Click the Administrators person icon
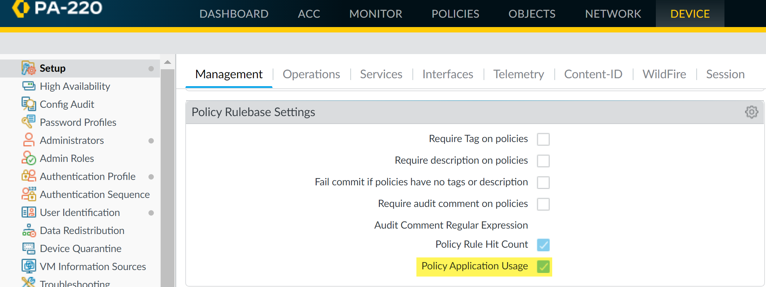Screen dimensions: 766x287 click(x=29, y=140)
